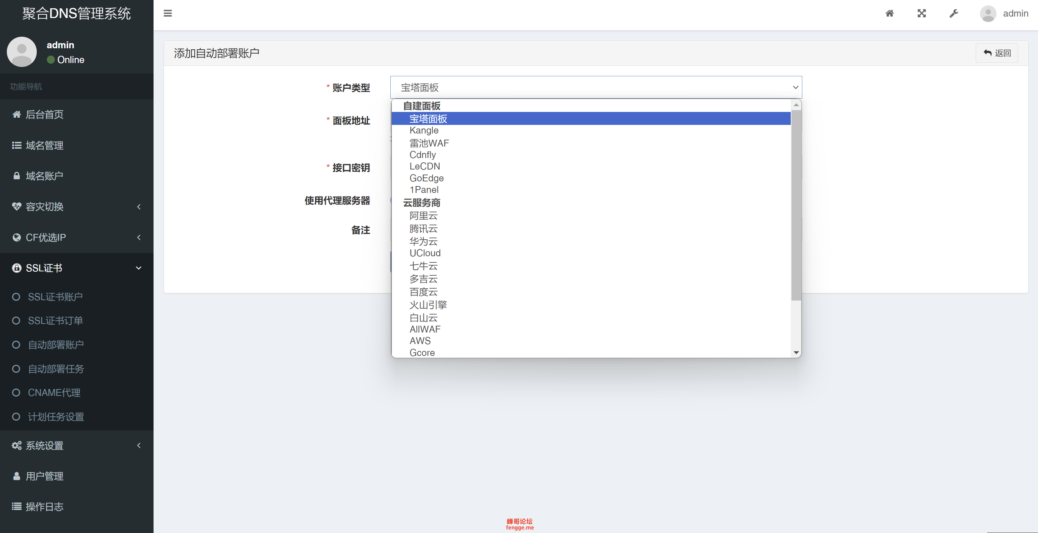The height and width of the screenshot is (533, 1038).
Task: Click the circle icon beside 自动部署账户
Action: tap(16, 345)
